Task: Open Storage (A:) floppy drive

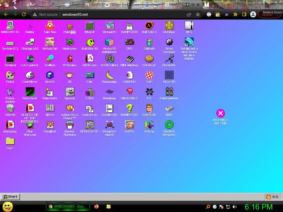Action: tap(30, 42)
